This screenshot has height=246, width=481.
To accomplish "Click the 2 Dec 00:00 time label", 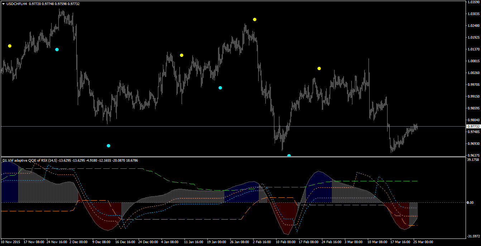I will [78, 242].
